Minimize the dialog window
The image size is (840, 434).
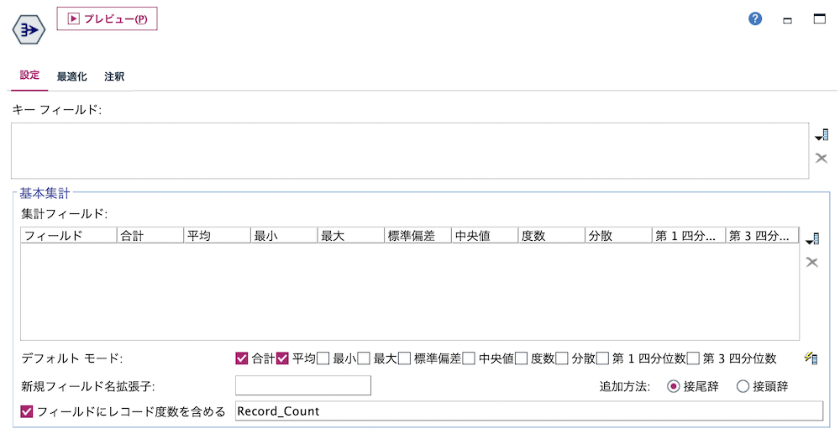point(788,20)
